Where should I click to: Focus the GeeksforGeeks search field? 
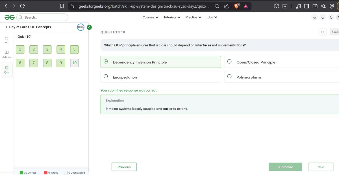(42, 17)
